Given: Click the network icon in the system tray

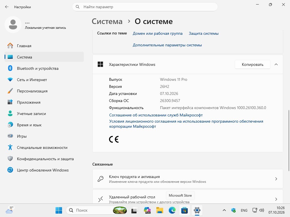Looking at the screenshot, I should (255, 210).
